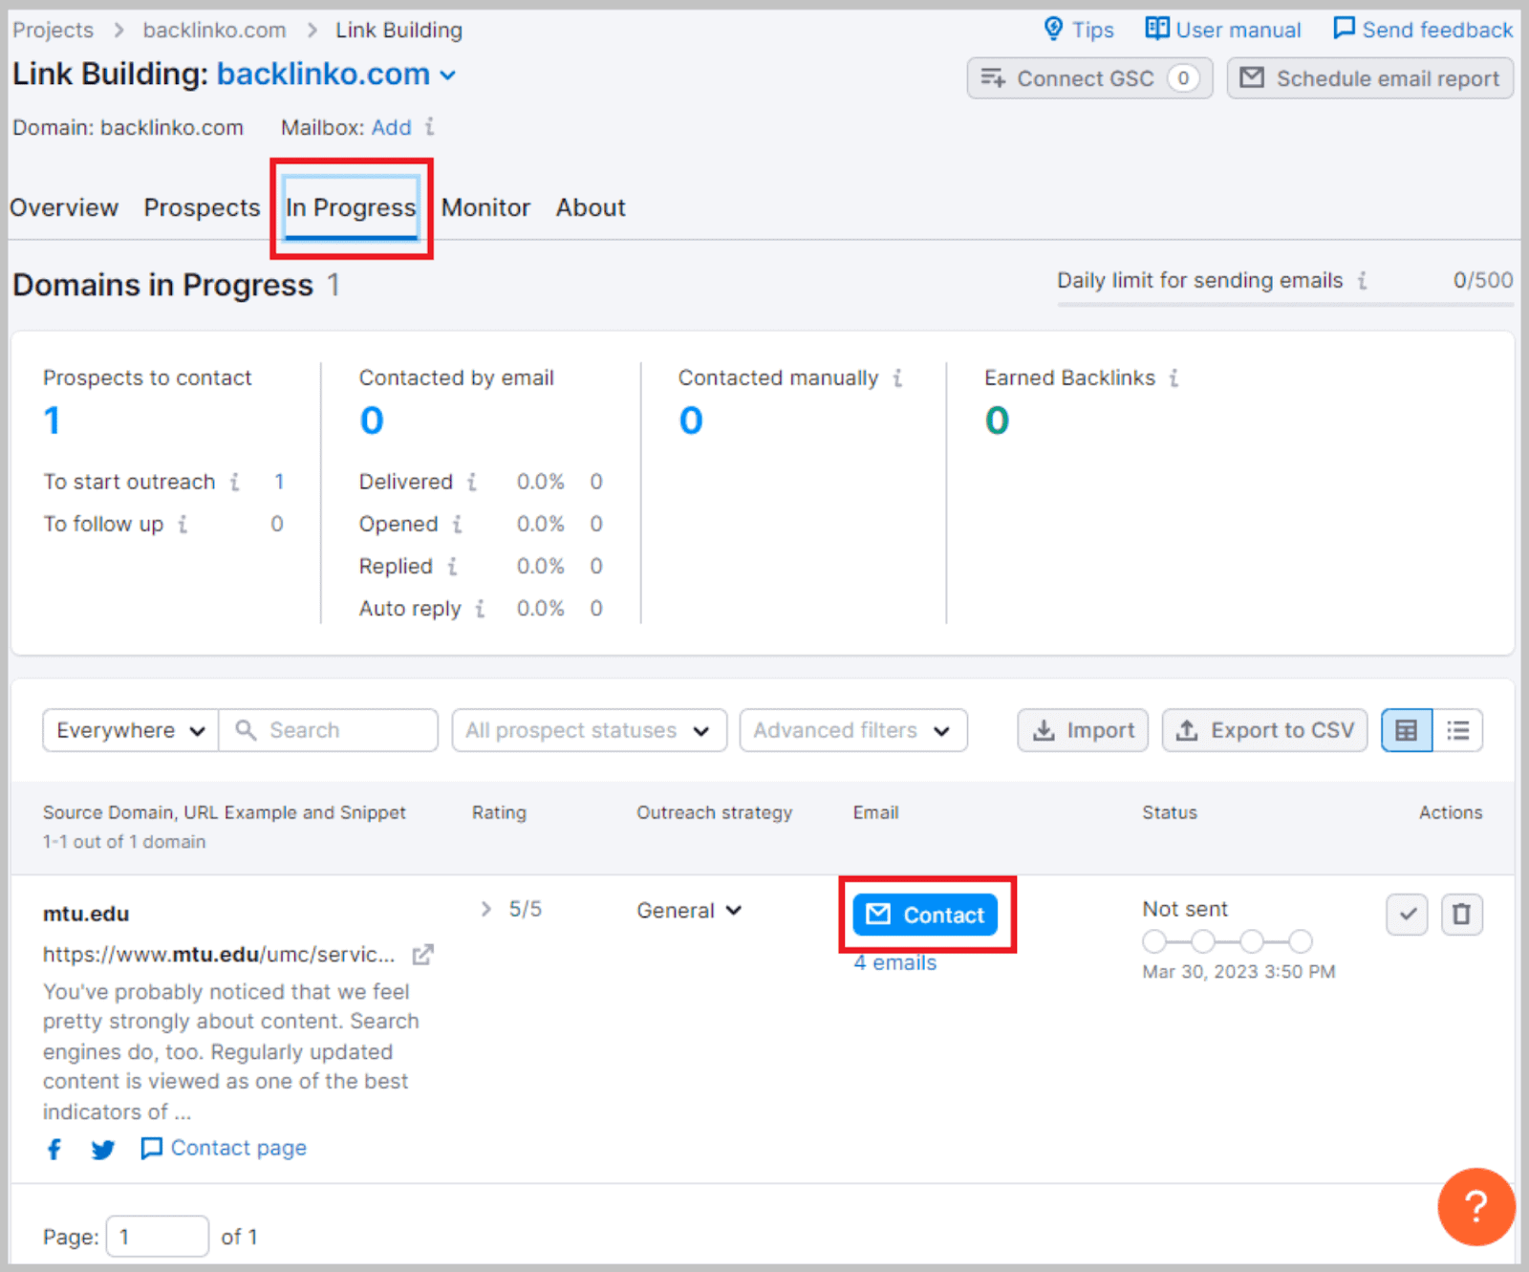The image size is (1529, 1272).
Task: Click Send feedback link
Action: coord(1422,30)
